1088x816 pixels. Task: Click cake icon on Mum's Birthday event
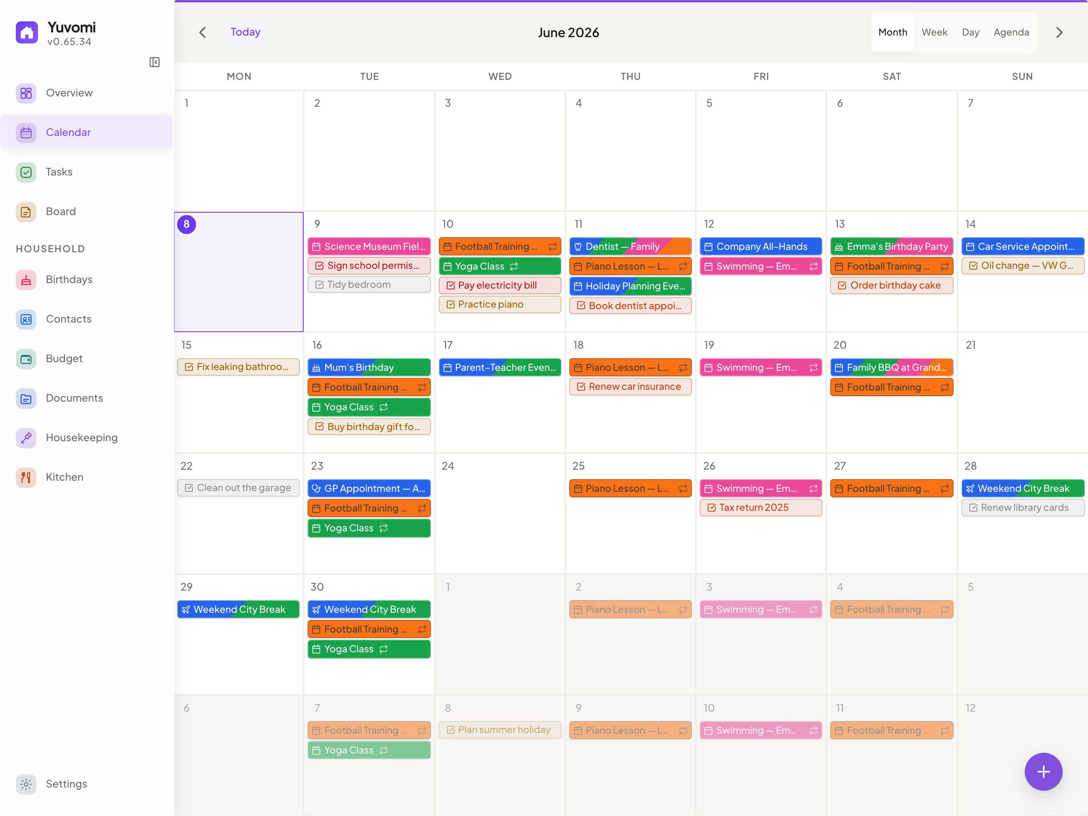pos(316,367)
